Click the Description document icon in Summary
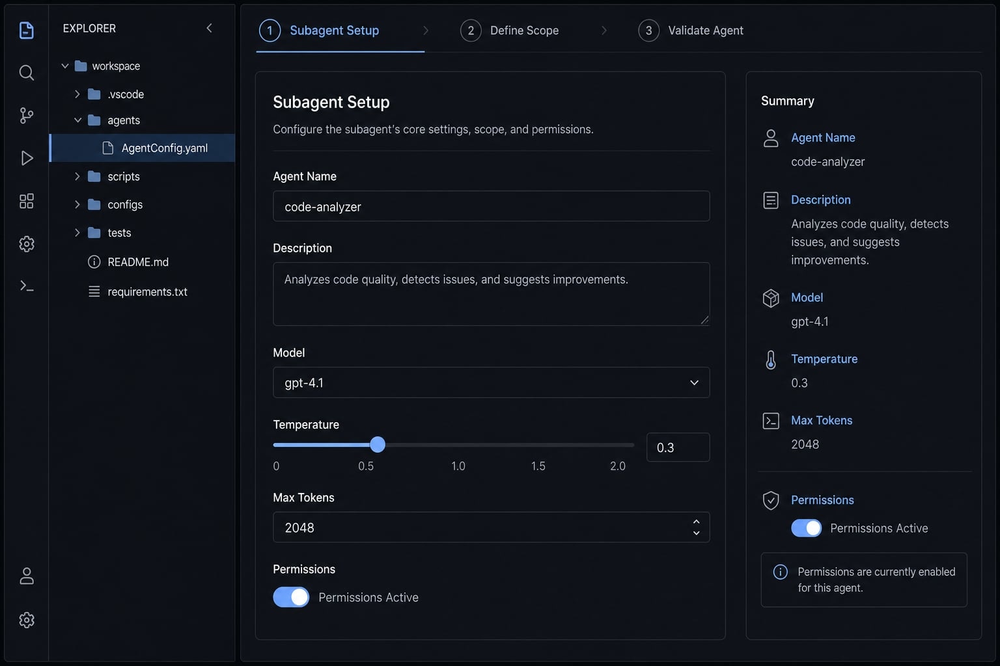Screen dimensions: 1000x666 [771, 200]
